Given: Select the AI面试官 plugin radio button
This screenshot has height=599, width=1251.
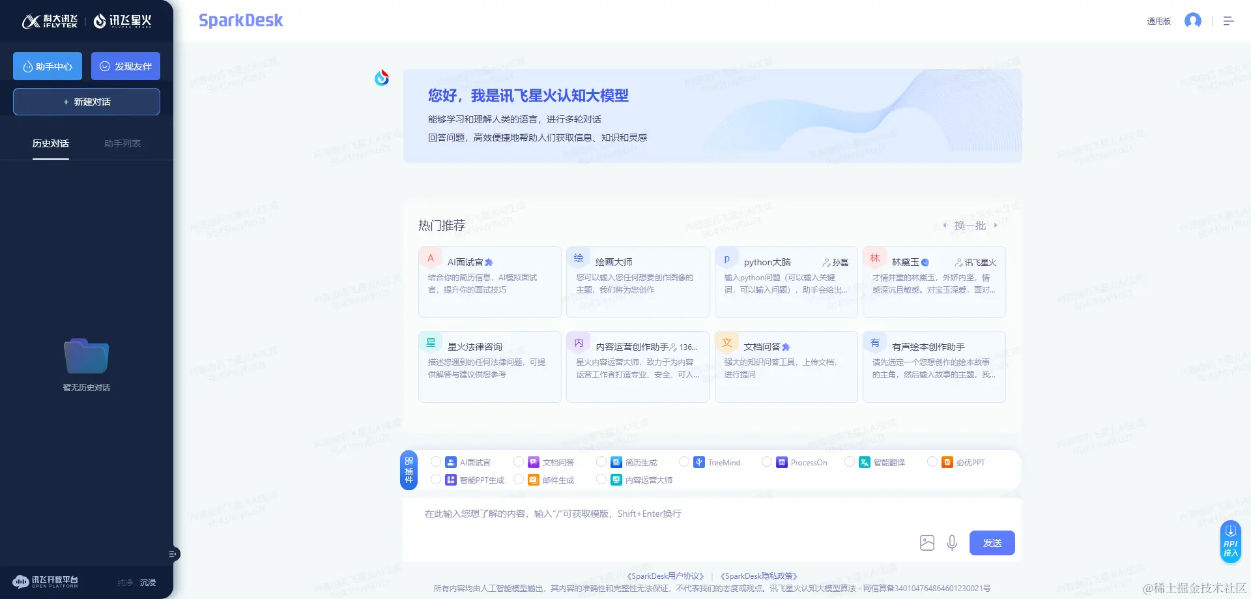Looking at the screenshot, I should coord(436,461).
